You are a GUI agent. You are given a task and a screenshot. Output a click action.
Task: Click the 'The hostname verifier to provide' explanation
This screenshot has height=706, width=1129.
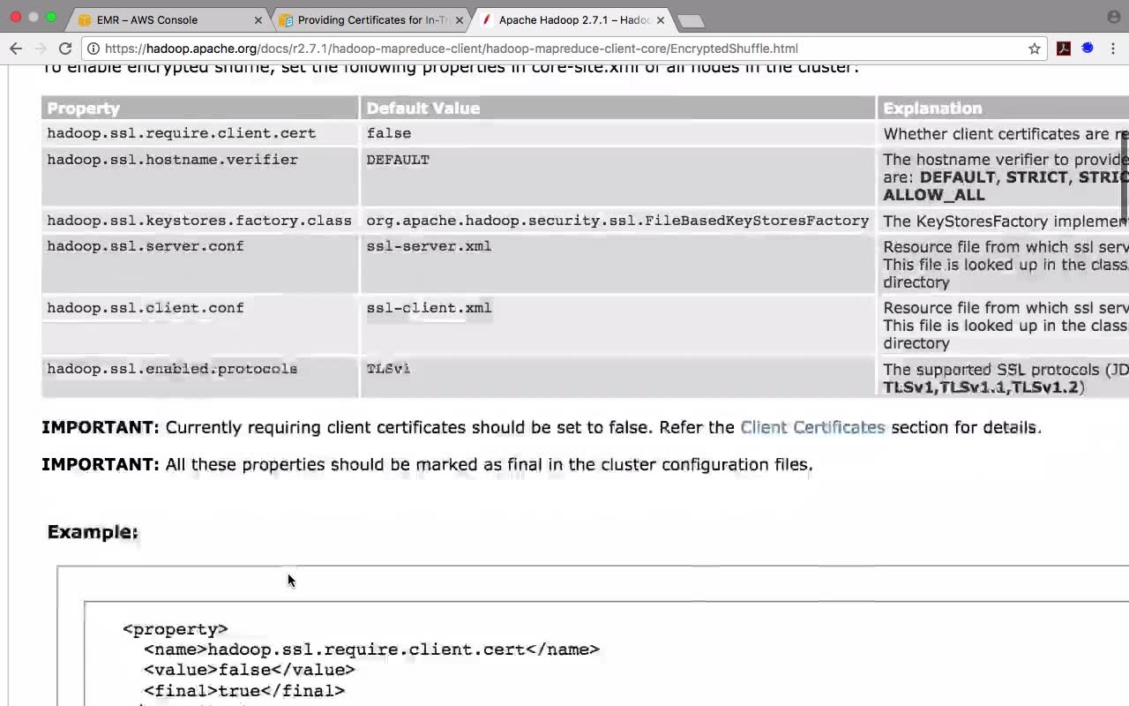[x=1006, y=160]
